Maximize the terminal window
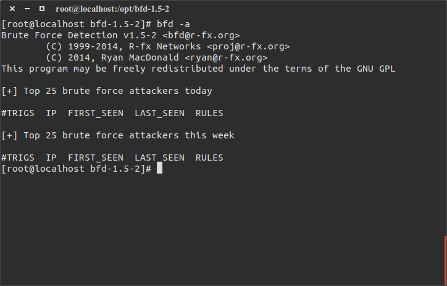The width and height of the screenshot is (447, 286). tap(41, 9)
